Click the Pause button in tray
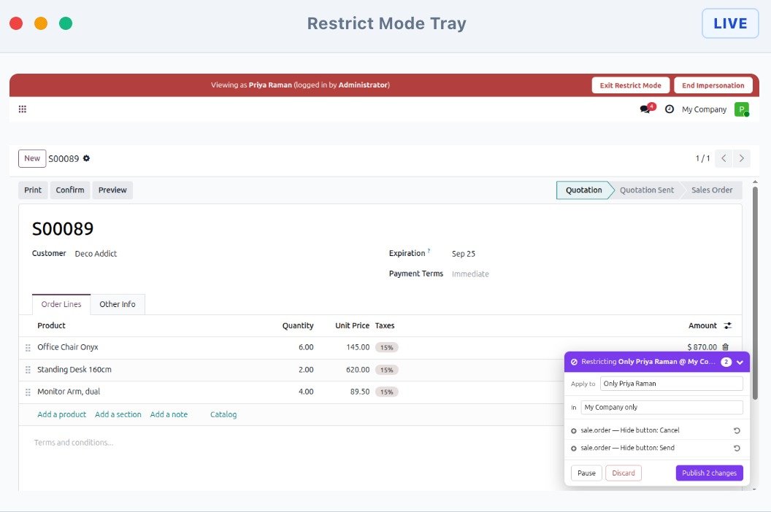Viewport: 771px width, 512px height. click(x=586, y=473)
